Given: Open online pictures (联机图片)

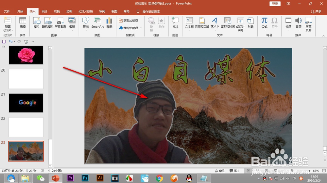Looking at the screenshot, I should (x=48, y=23).
